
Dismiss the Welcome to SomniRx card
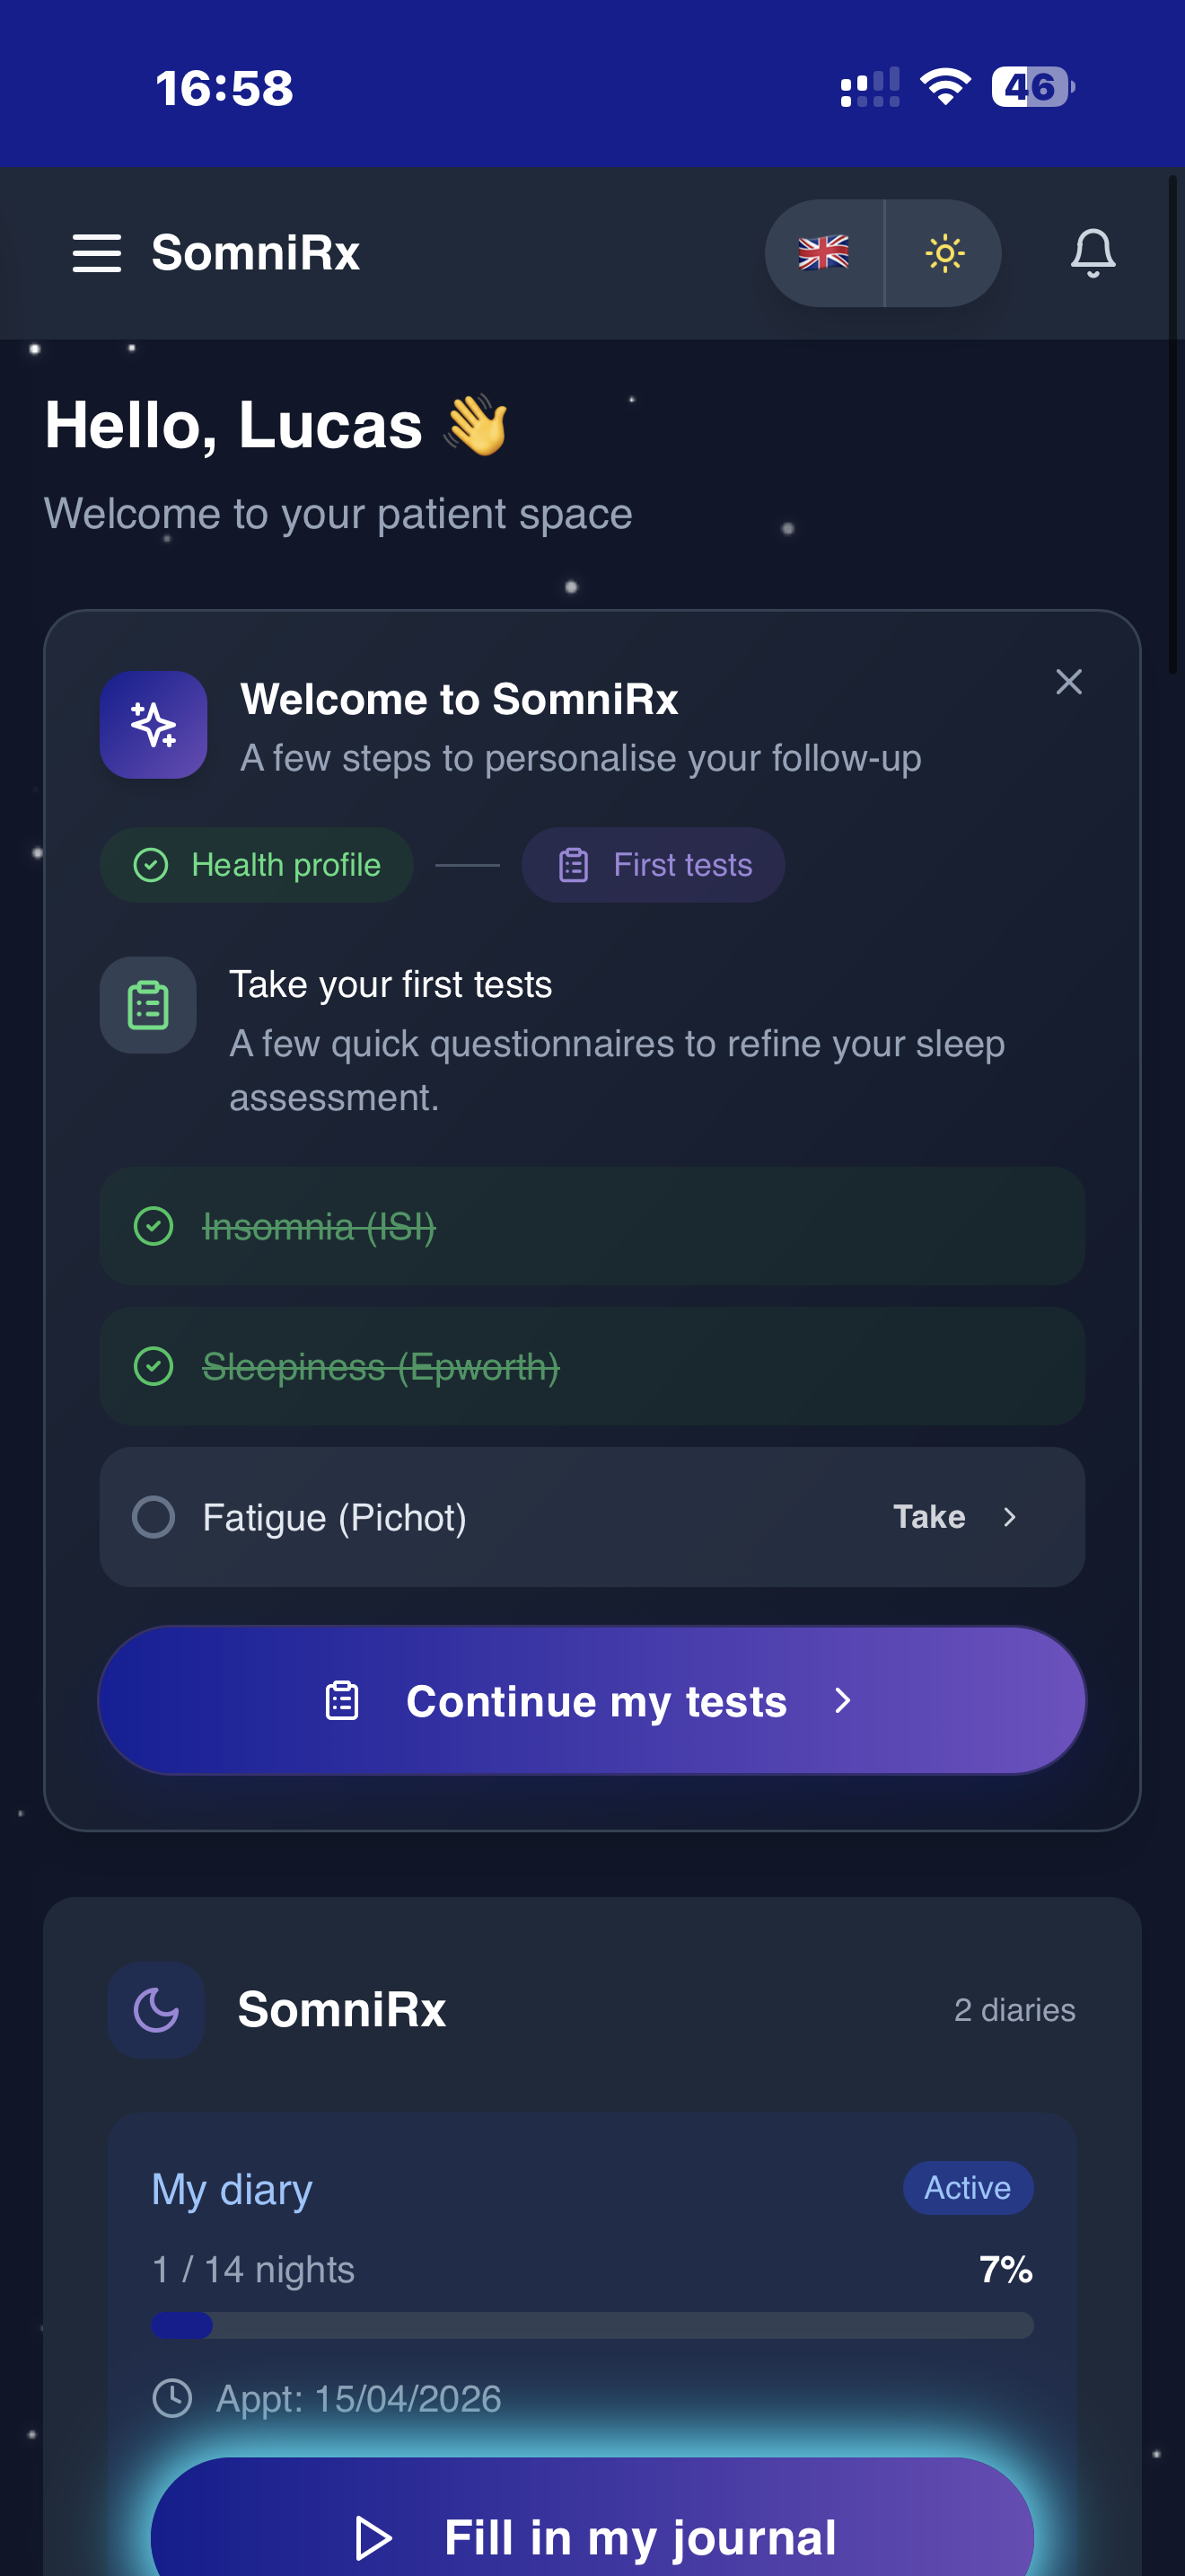click(x=1068, y=682)
